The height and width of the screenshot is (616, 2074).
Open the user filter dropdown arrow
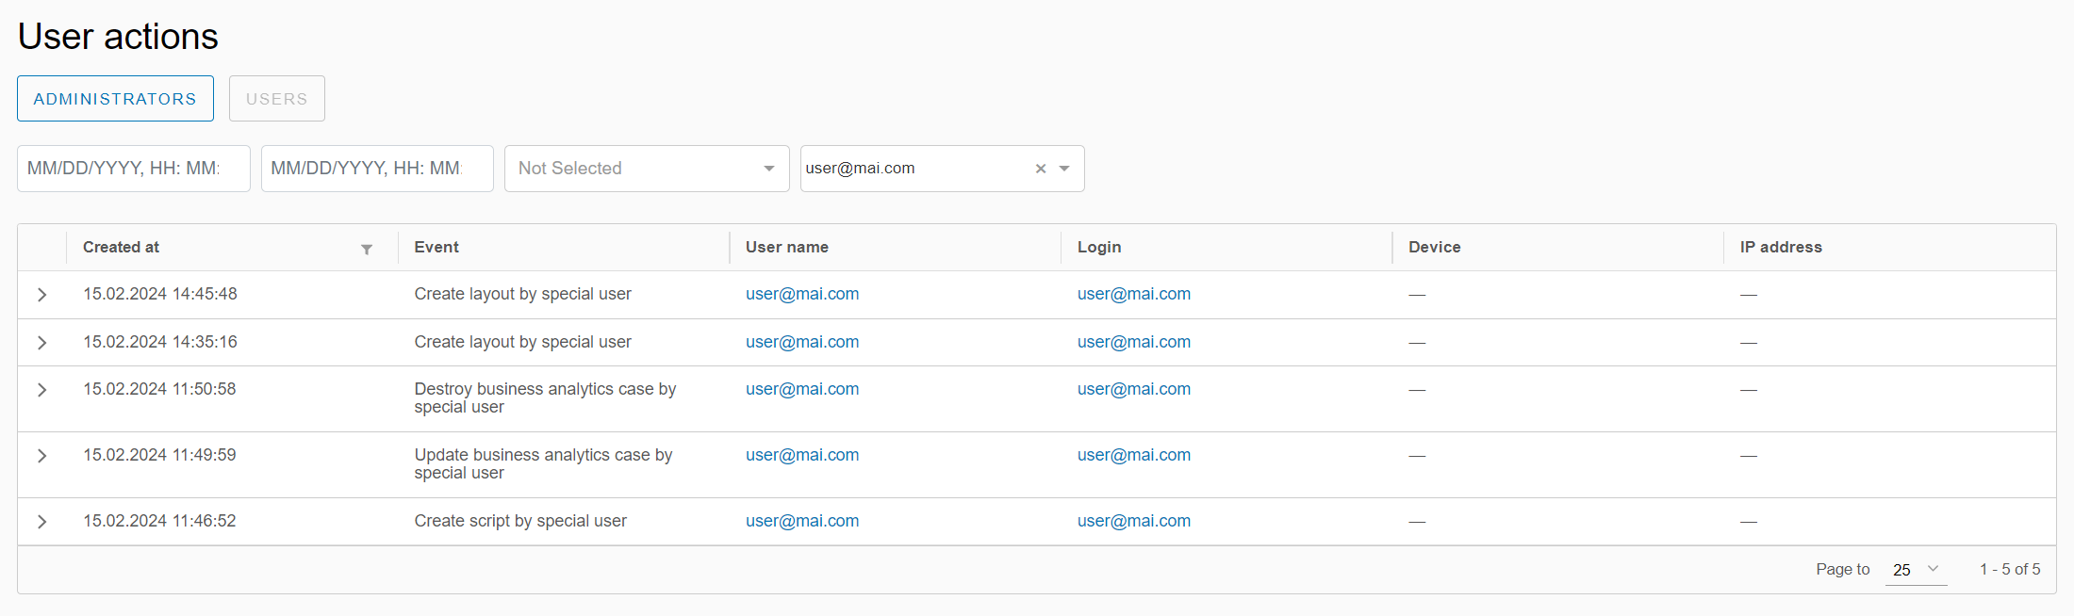pyautogui.click(x=1064, y=169)
